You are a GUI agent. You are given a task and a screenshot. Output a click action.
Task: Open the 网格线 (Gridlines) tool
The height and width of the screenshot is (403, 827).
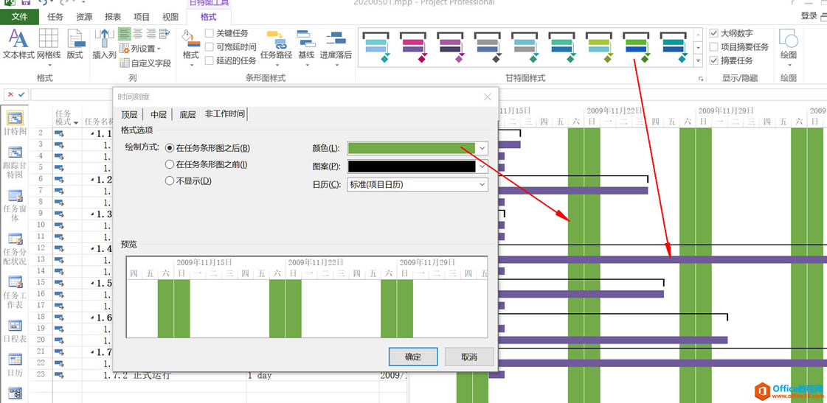tap(49, 43)
